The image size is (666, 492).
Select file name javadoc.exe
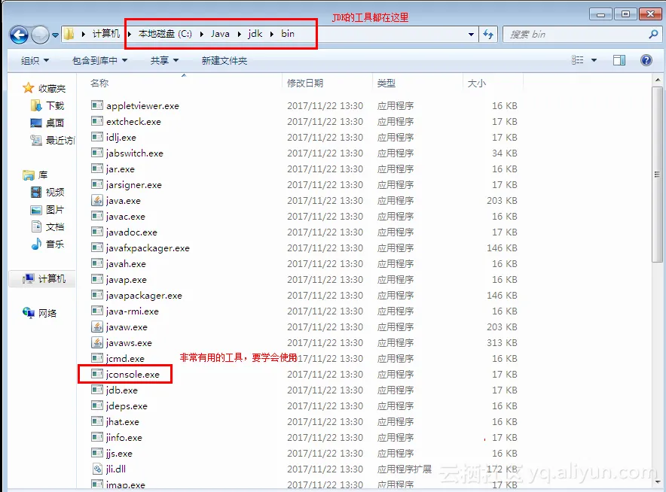pos(132,232)
